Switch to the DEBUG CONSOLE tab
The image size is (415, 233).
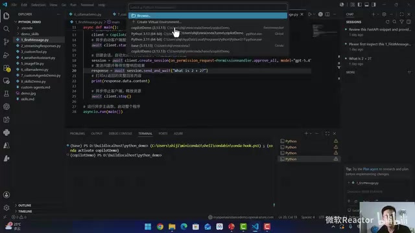(120, 133)
